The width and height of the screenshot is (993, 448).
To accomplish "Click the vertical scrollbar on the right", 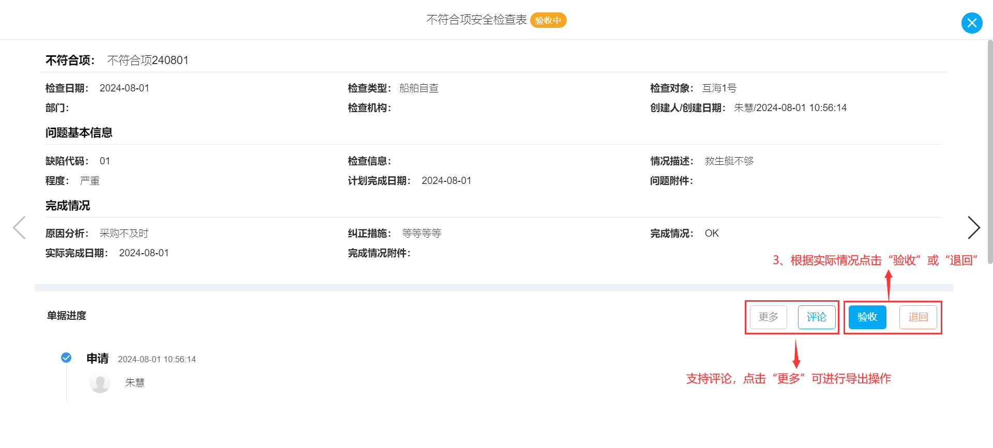I will coord(990,152).
